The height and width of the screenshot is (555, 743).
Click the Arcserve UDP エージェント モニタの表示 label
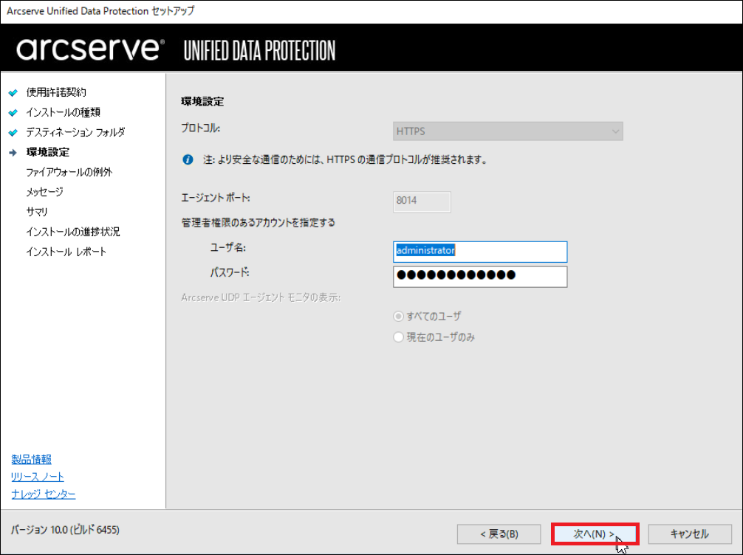(261, 297)
